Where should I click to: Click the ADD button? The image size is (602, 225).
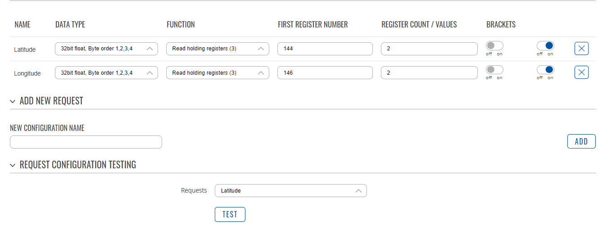(581, 141)
